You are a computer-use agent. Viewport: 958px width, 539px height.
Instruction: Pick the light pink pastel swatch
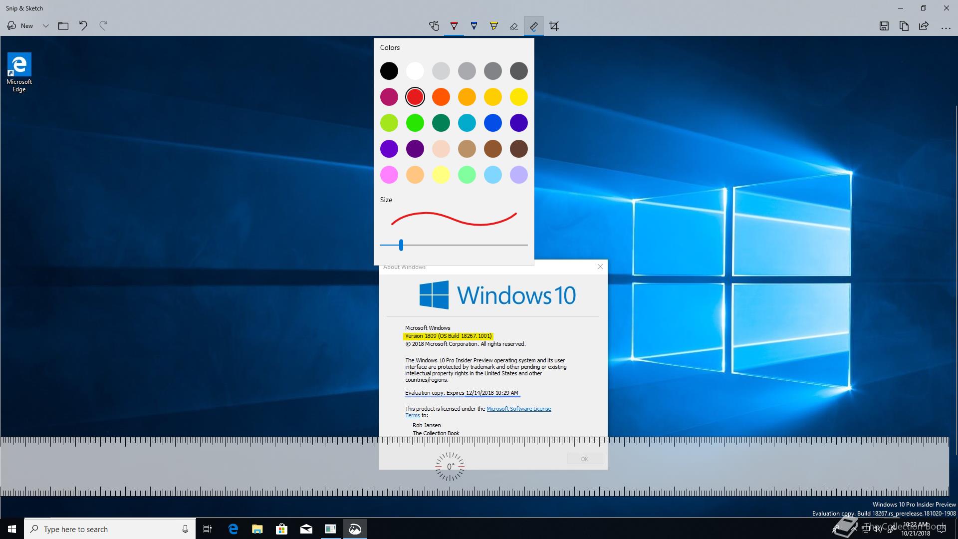click(x=389, y=175)
